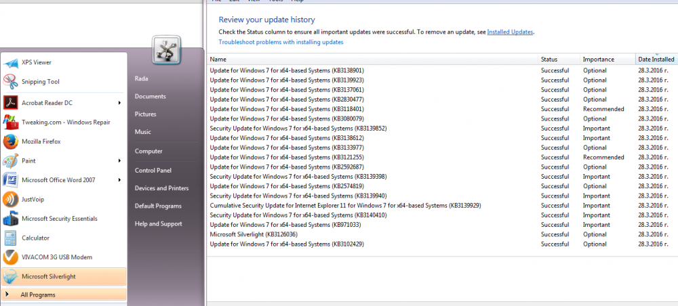Viewport: 678px width, 306px height.
Task: Launch the Snipping Tool icon
Action: pyautogui.click(x=10, y=81)
